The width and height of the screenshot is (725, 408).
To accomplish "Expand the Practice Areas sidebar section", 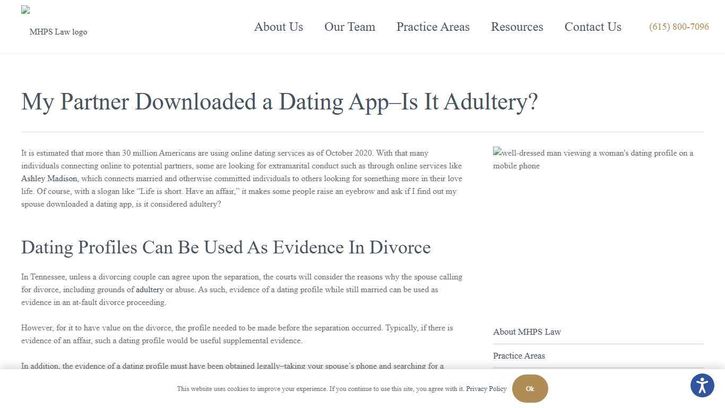I will coord(519,356).
